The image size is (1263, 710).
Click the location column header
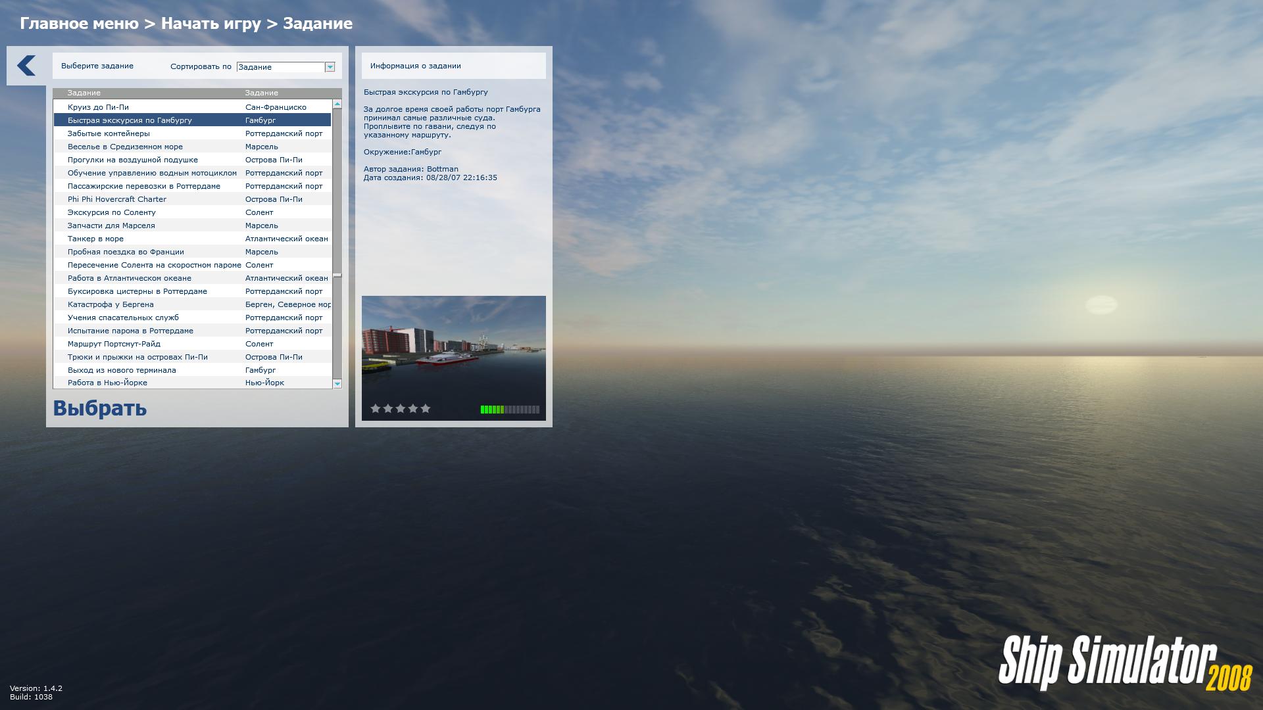pos(262,93)
